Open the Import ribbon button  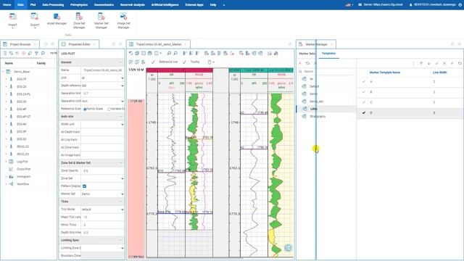[12, 20]
